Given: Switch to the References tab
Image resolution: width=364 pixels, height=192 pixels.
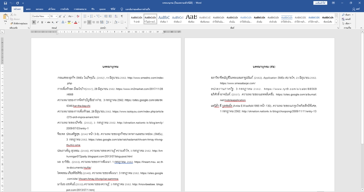Looking at the screenshot, I should tap(64, 9).
